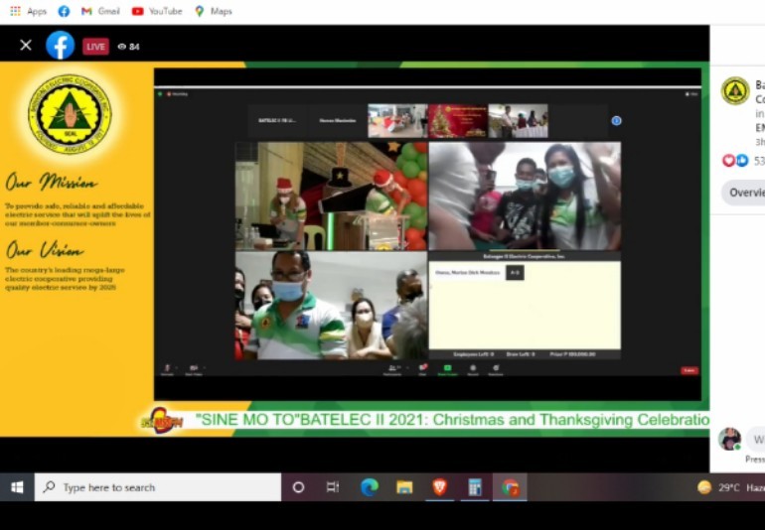Click your profile avatar beside the comment box
The width and height of the screenshot is (765, 530).
pos(729,439)
